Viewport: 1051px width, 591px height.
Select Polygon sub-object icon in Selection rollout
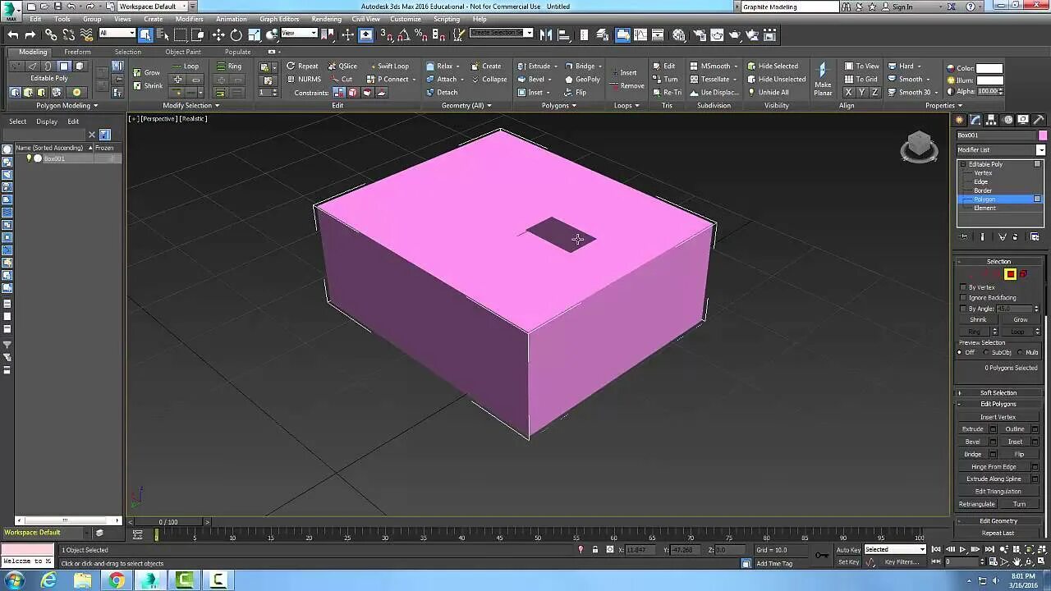[1011, 274]
